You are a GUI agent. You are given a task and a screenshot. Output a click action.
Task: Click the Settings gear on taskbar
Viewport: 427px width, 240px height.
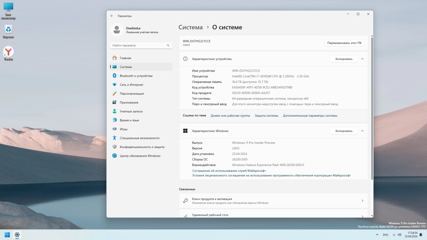tap(17, 235)
